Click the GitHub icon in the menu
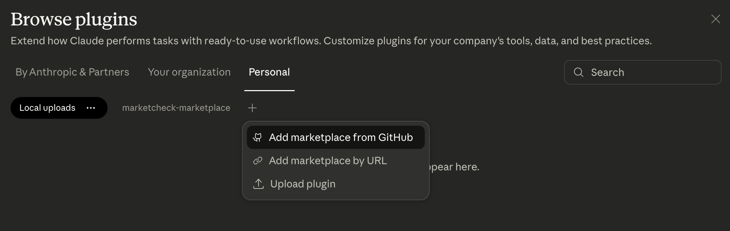 tap(258, 137)
